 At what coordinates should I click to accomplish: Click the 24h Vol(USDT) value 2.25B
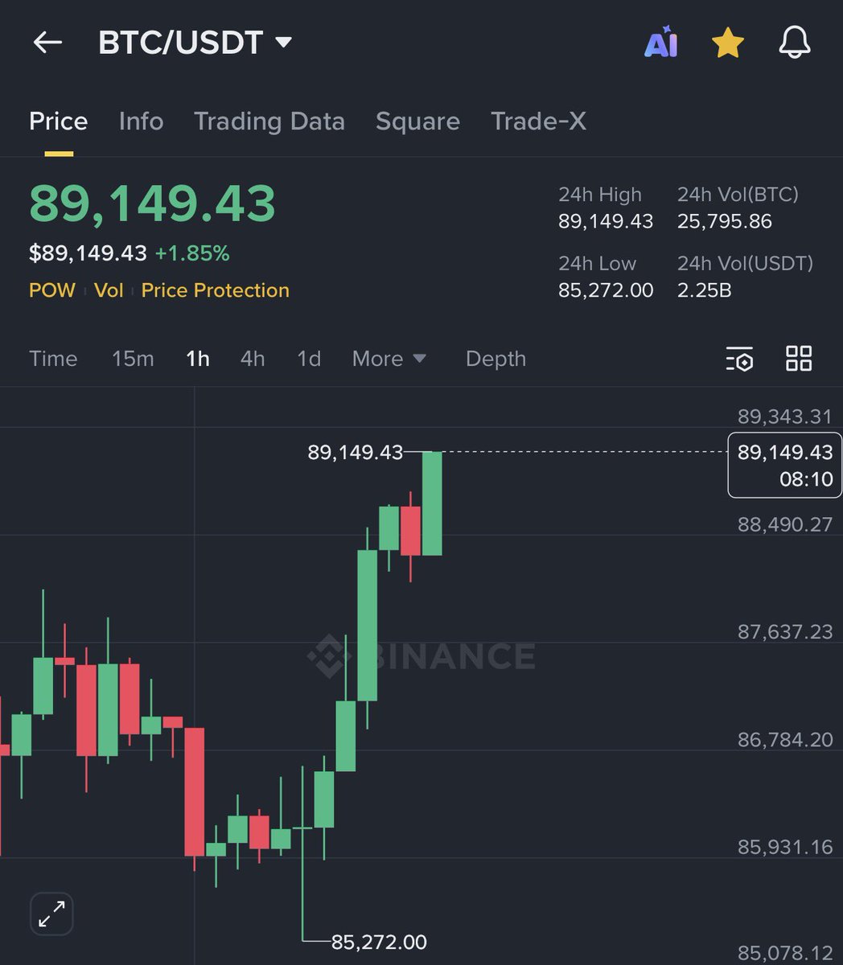tap(705, 290)
